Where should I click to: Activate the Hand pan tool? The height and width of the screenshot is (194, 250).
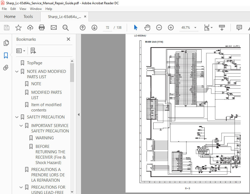[147, 28]
